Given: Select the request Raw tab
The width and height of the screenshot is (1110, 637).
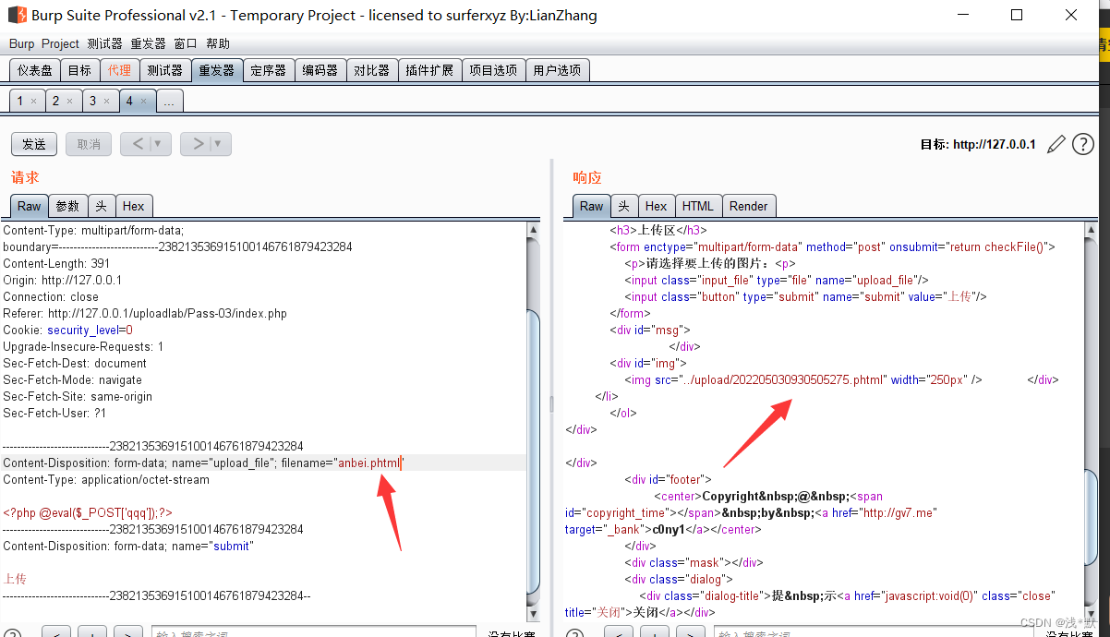Looking at the screenshot, I should pos(30,206).
